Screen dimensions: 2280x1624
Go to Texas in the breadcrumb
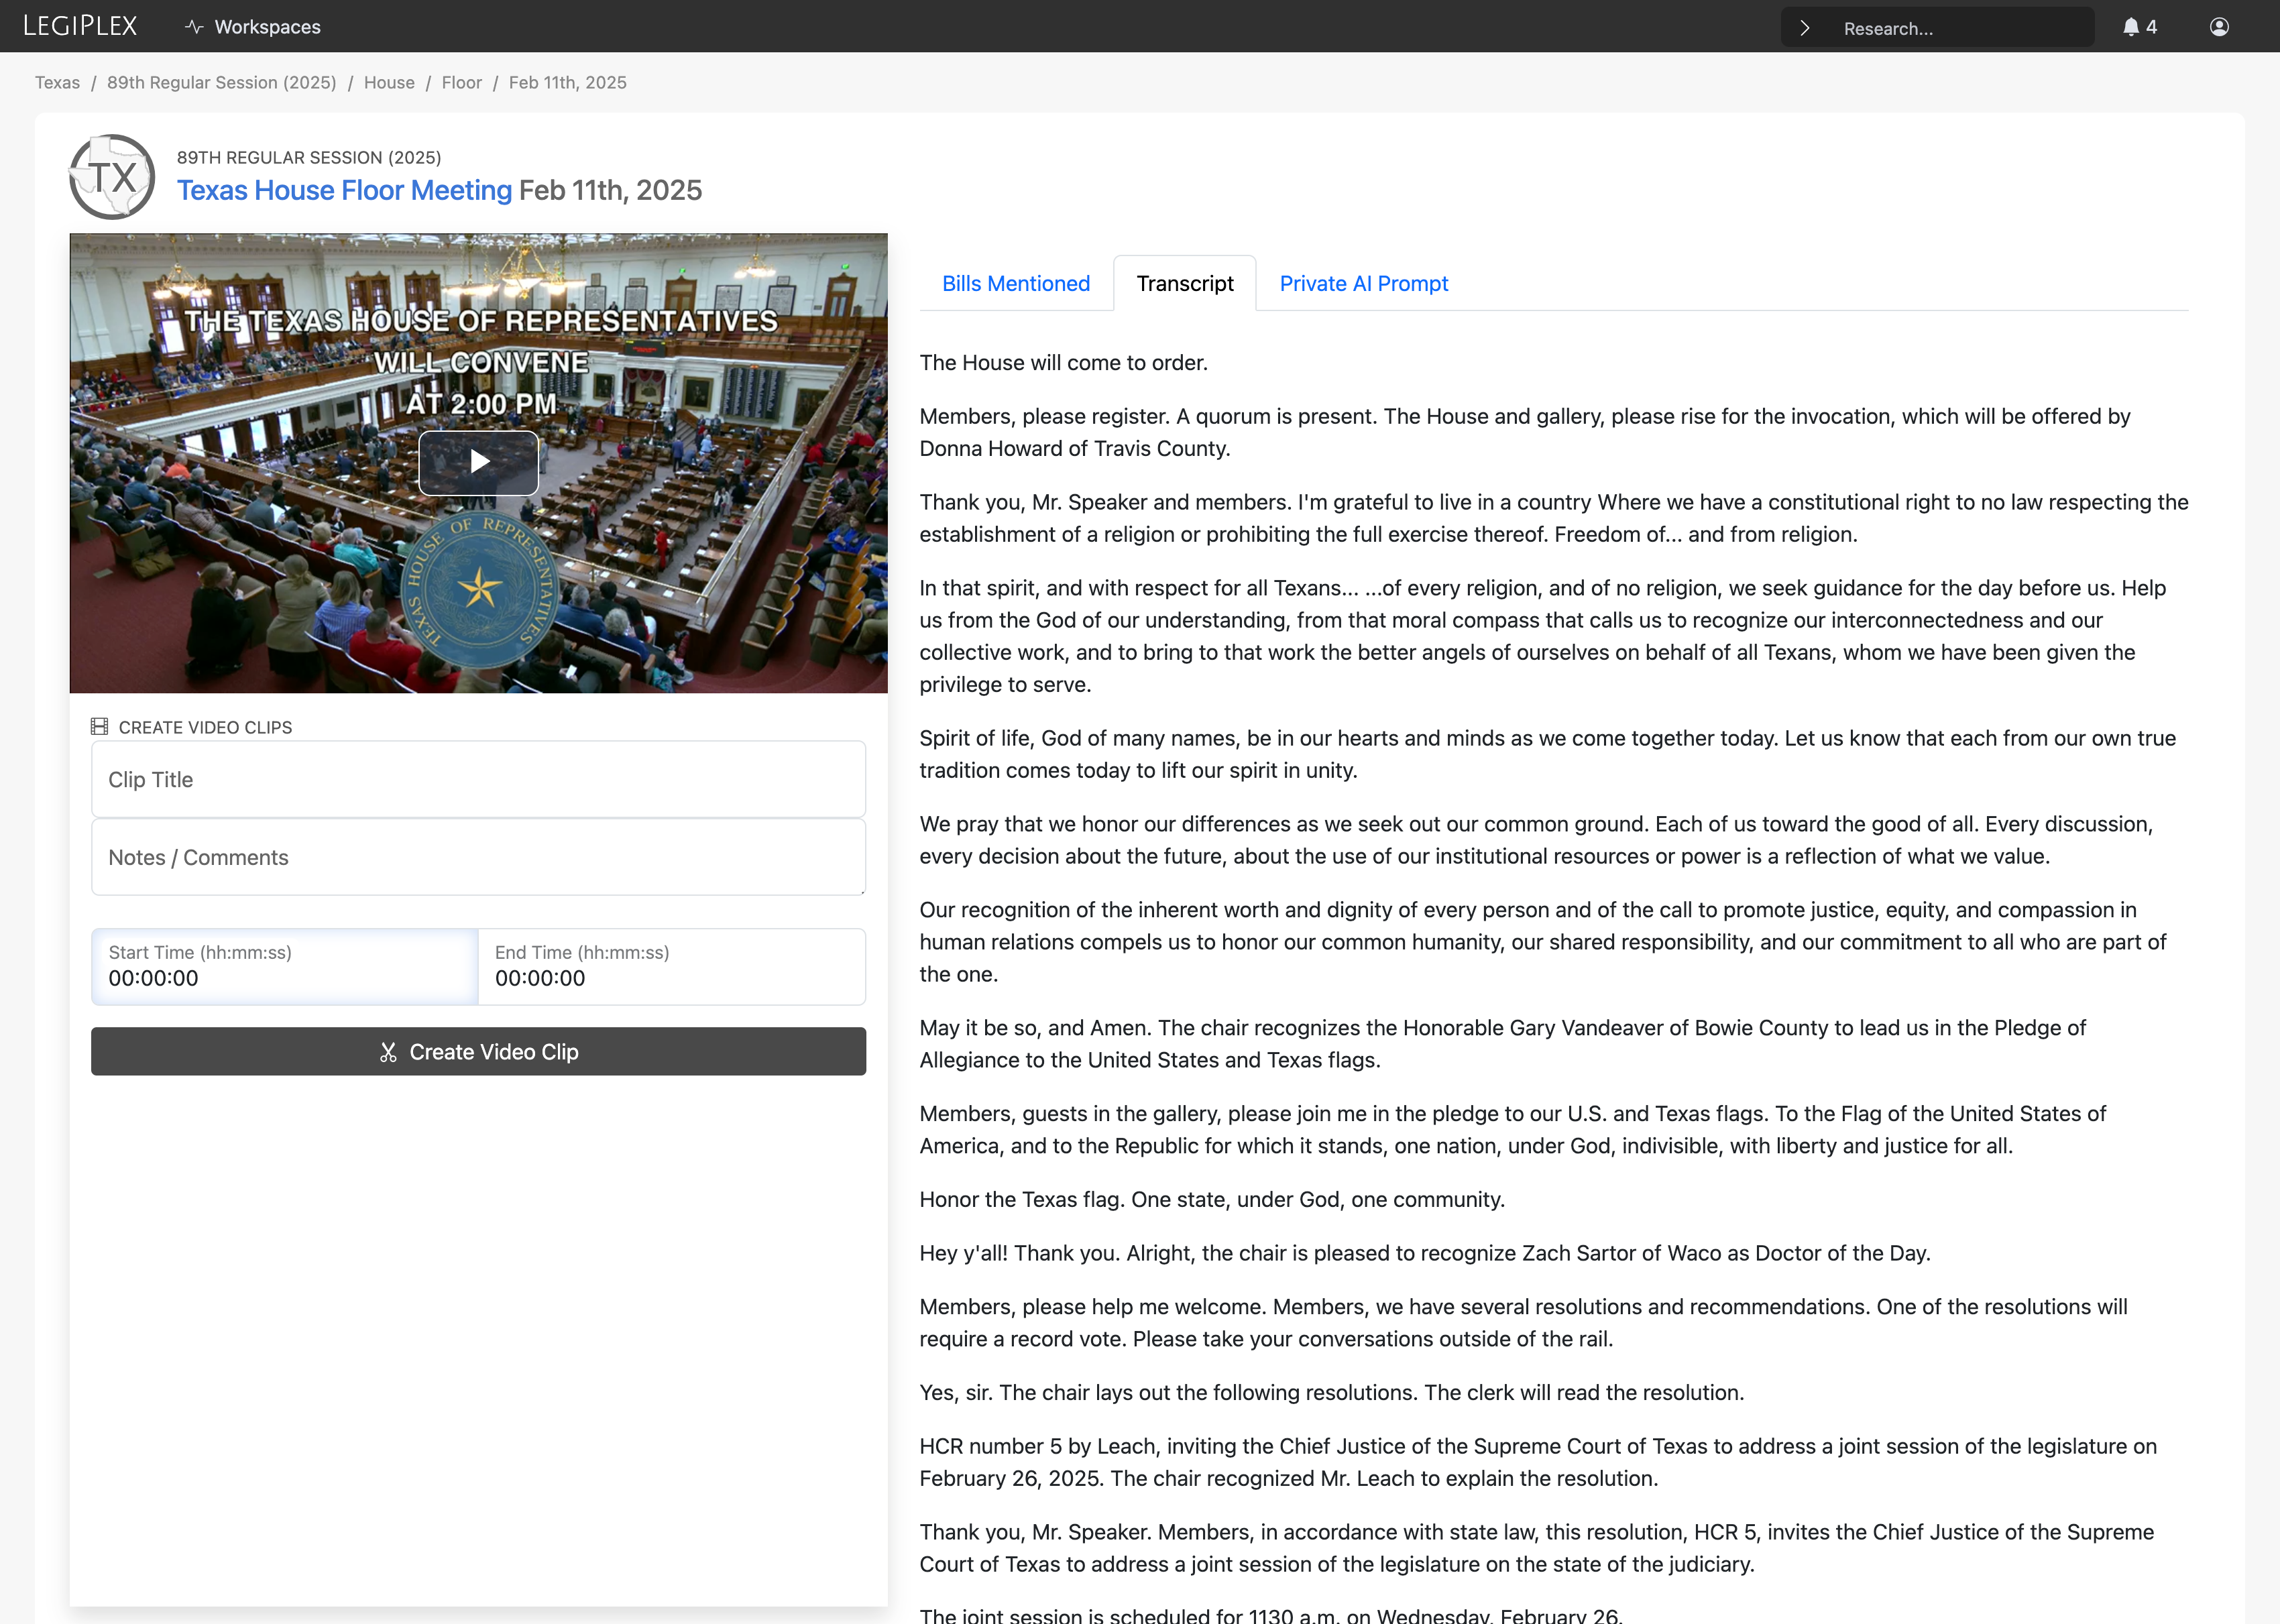[57, 82]
